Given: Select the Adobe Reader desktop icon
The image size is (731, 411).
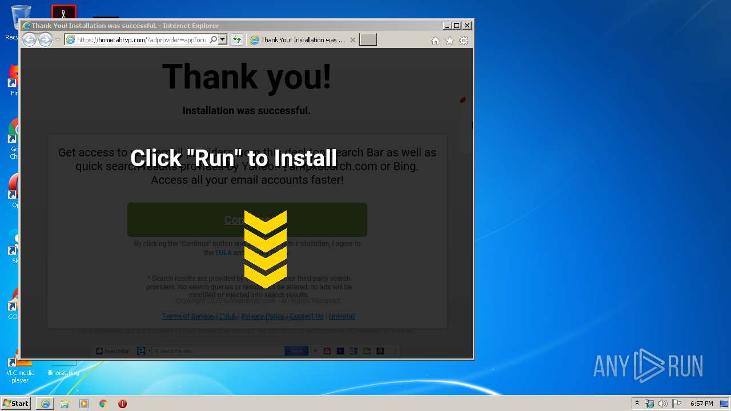Looking at the screenshot, I should coord(63,11).
